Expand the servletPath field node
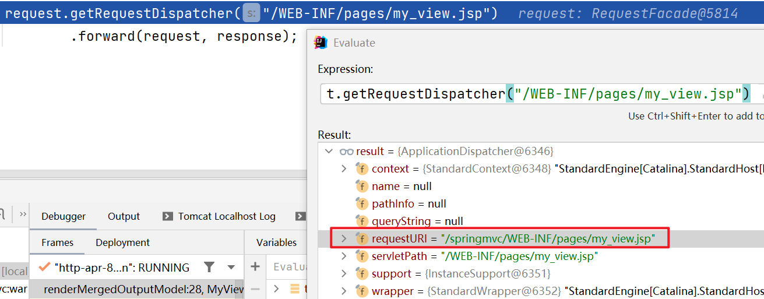This screenshot has width=764, height=299. click(x=344, y=256)
